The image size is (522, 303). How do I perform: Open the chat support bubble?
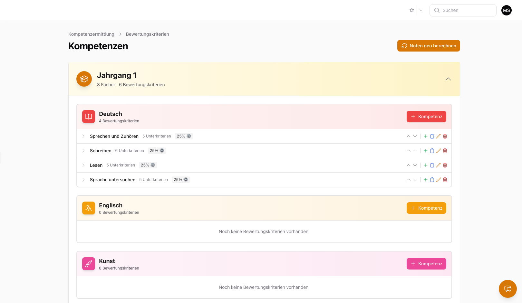tap(508, 289)
